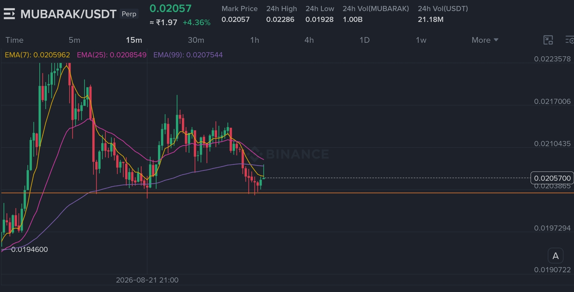Click the Mark Price label
574x292 pixels.
click(240, 9)
